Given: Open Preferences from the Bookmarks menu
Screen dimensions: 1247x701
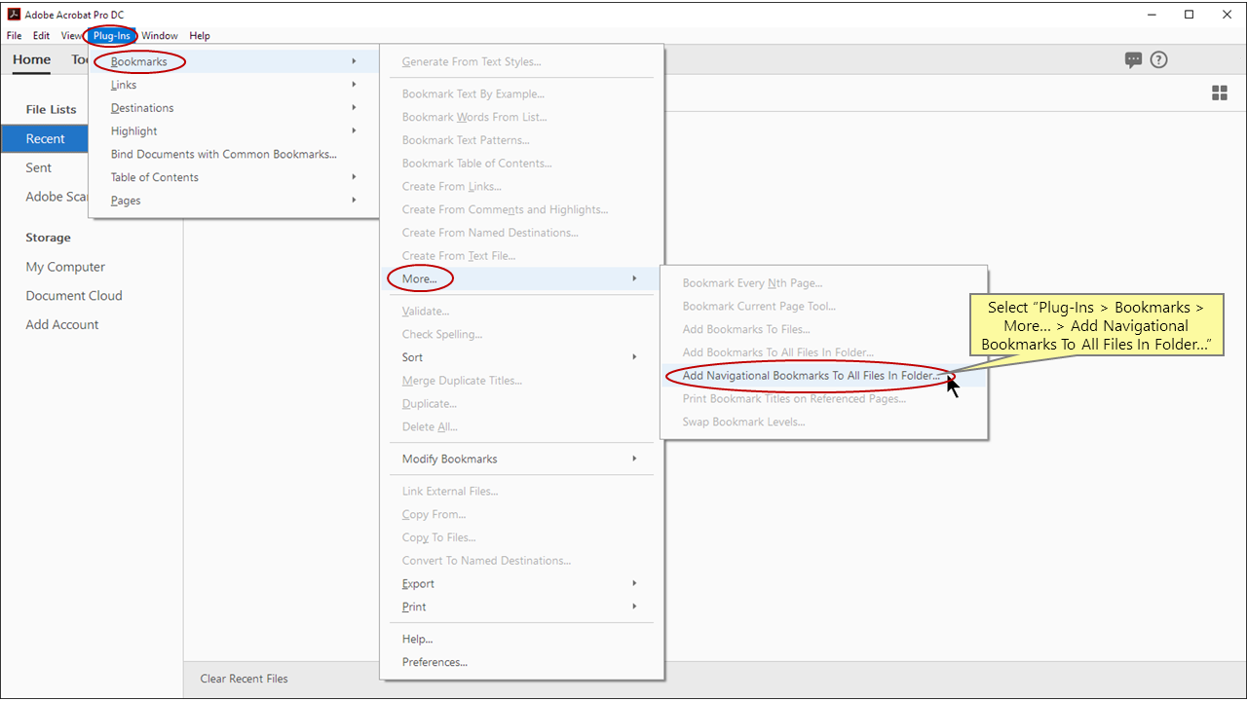Looking at the screenshot, I should click(435, 661).
